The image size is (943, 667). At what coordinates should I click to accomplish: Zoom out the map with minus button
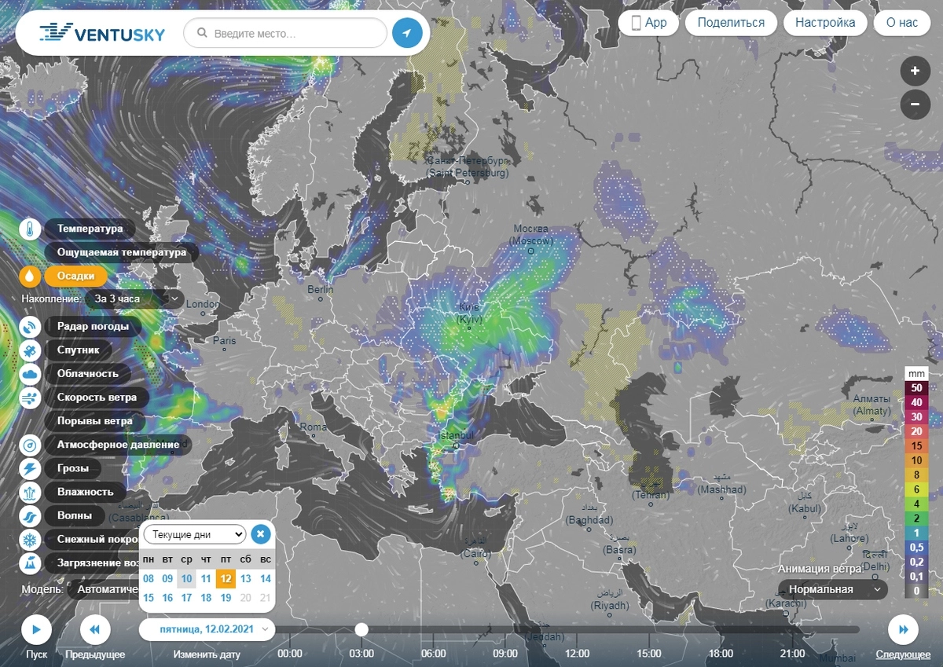point(915,104)
